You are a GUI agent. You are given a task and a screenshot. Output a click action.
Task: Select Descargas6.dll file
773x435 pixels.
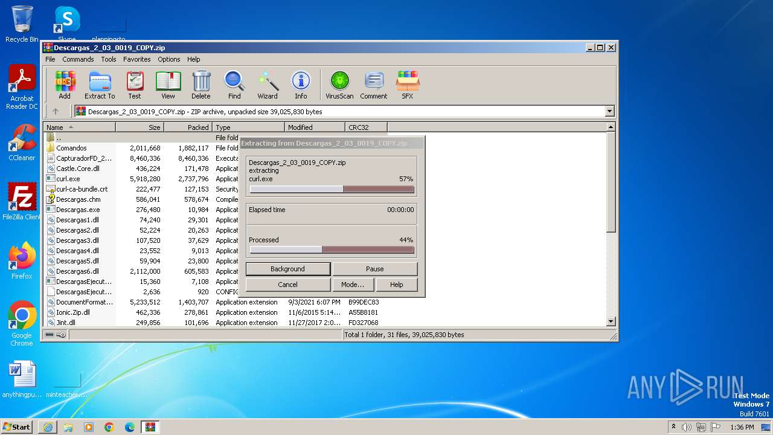click(77, 271)
